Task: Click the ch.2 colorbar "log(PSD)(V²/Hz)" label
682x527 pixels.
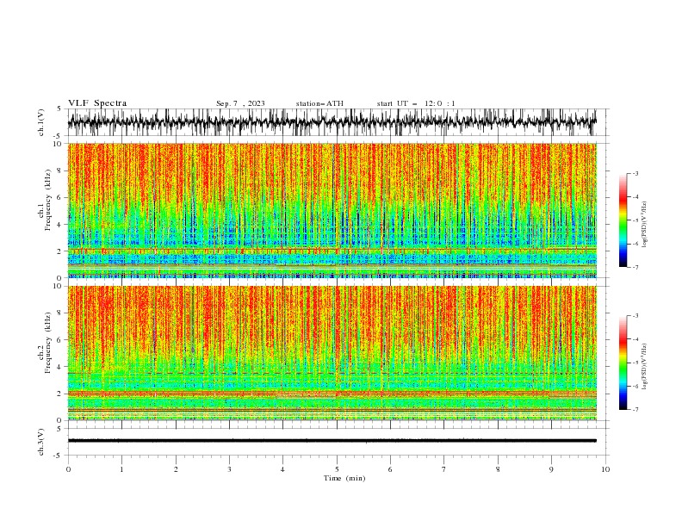Action: pyautogui.click(x=645, y=366)
